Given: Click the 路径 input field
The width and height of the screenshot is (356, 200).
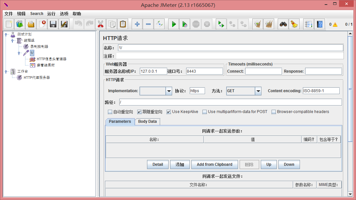Looking at the screenshot, I should click(230, 102).
